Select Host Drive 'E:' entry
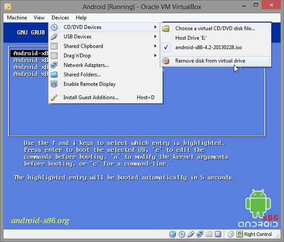The height and width of the screenshot is (242, 284). [x=215, y=38]
